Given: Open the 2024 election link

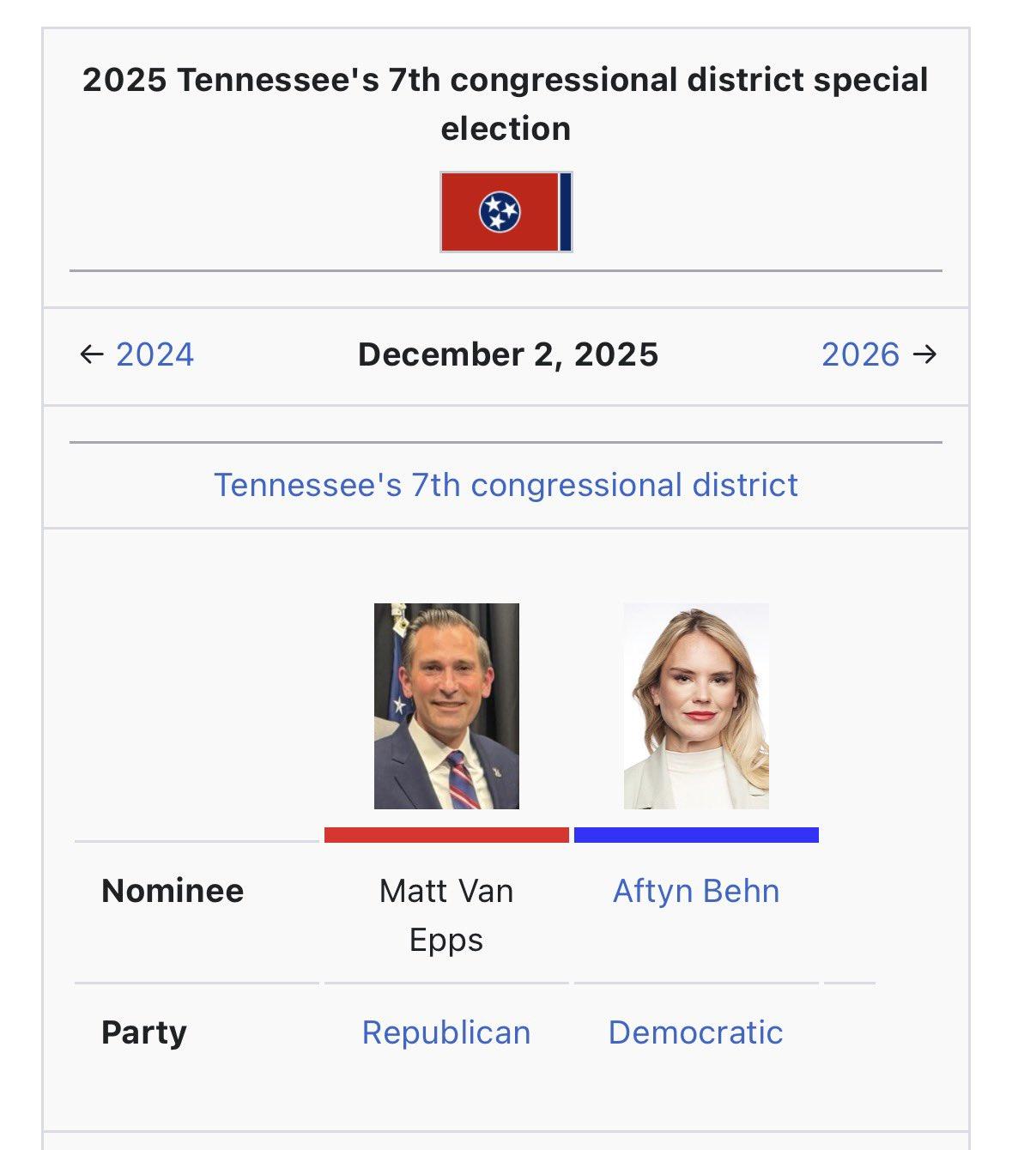Looking at the screenshot, I should click(155, 354).
